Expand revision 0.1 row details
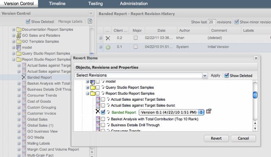The width and height of the screenshot is (271, 157). [x=100, y=47]
